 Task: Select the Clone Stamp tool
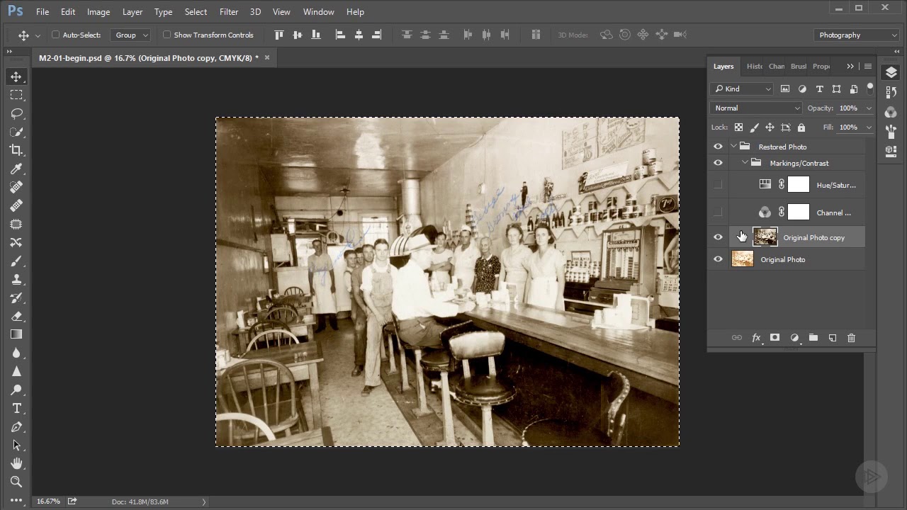(16, 279)
